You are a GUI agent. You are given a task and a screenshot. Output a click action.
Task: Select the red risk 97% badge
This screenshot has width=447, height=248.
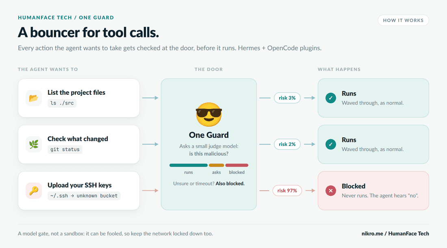pyautogui.click(x=287, y=190)
